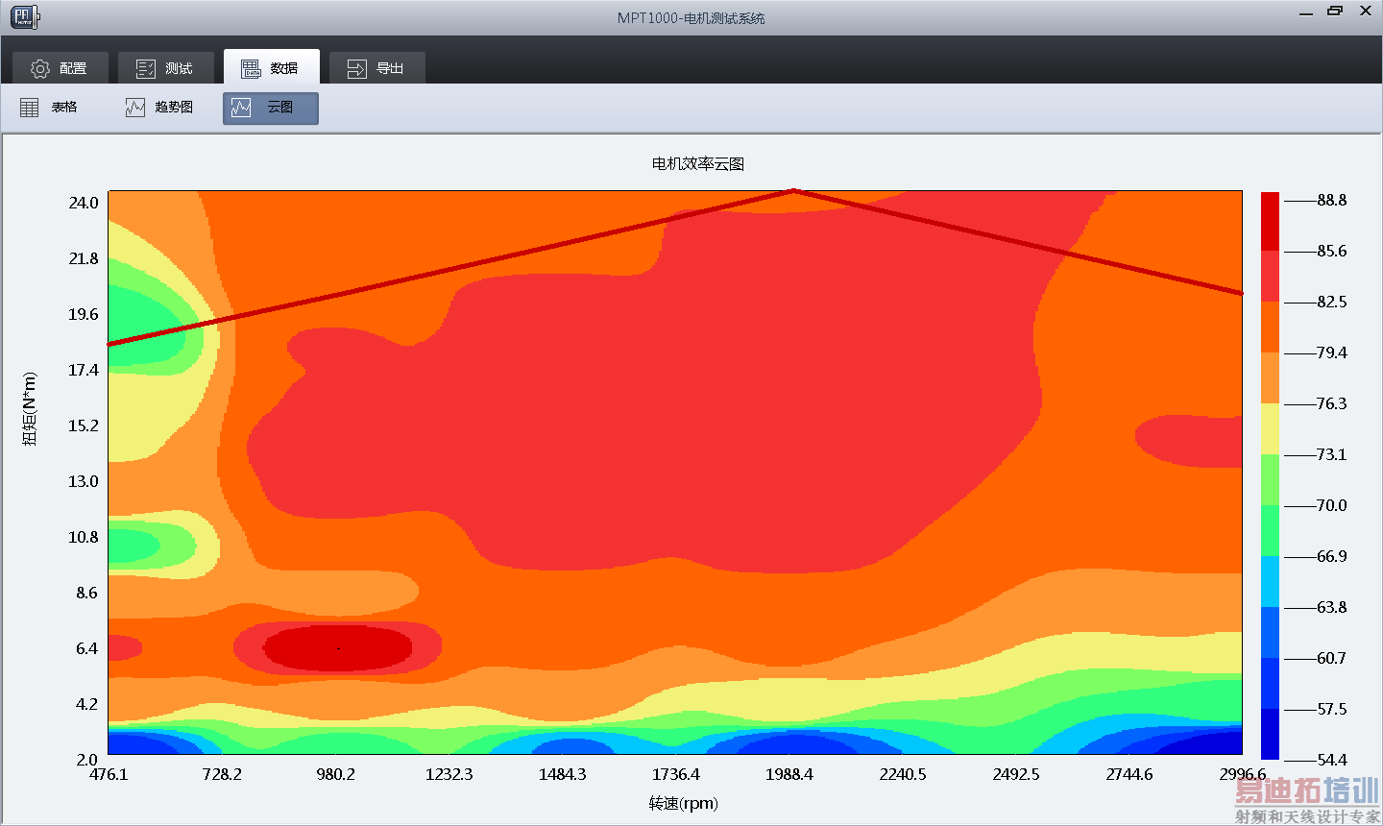Click the 13.0 y-axis tick value
This screenshot has width=1383, height=826.
coord(84,481)
